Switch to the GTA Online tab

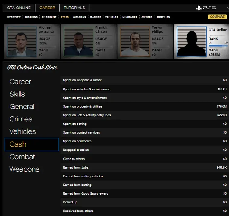point(19,8)
